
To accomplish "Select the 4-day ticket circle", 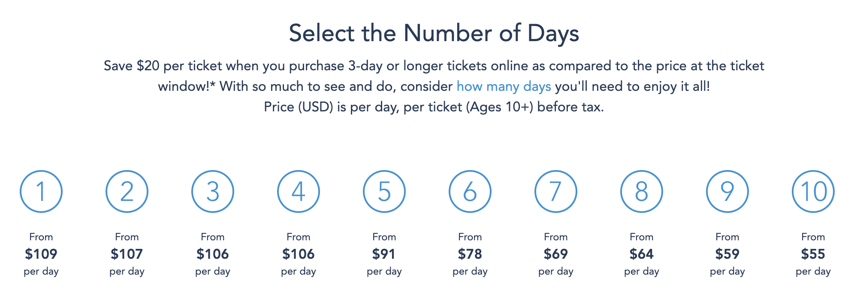I will pos(299,191).
